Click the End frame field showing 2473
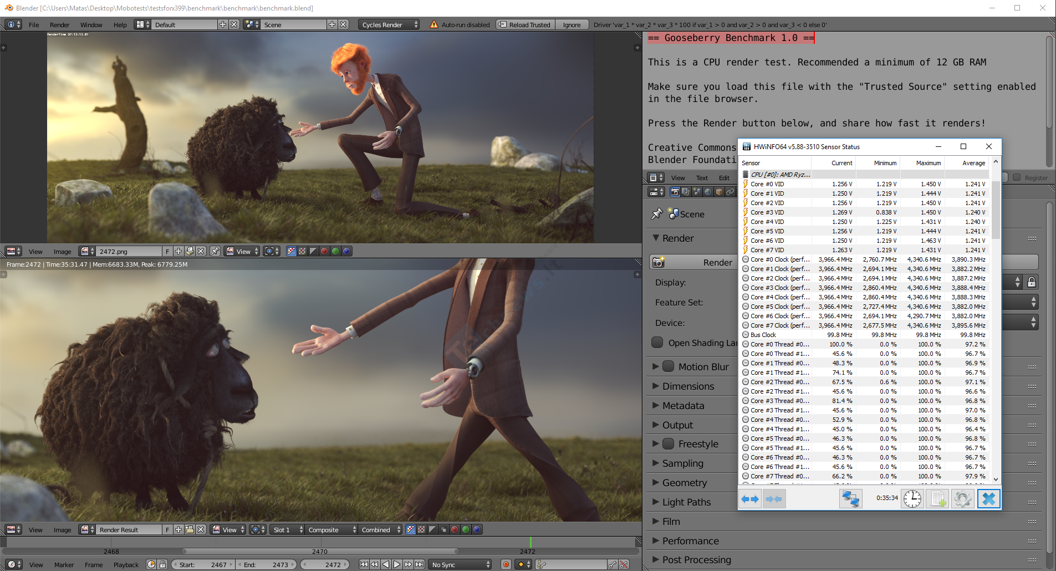This screenshot has height=571, width=1056. (x=267, y=565)
